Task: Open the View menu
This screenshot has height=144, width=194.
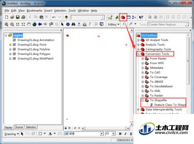Action: click(x=21, y=10)
